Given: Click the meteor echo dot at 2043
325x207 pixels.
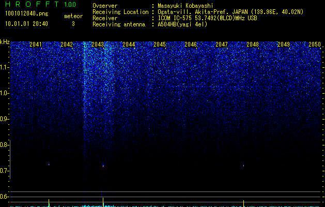Looking at the screenshot, I should pyautogui.click(x=103, y=166).
